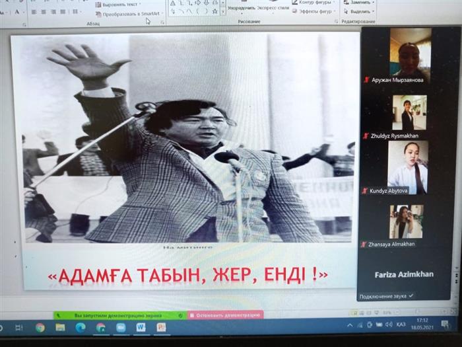Image resolution: width=462 pixels, height=347 pixels.
Task: Switch to PowerPoint in the taskbar
Action: (x=162, y=327)
